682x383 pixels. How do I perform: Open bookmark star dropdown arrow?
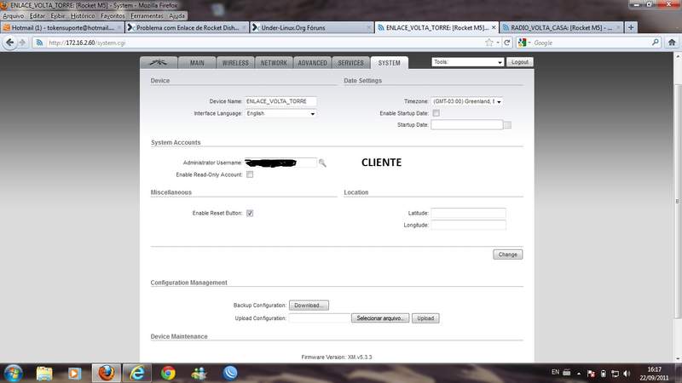(x=498, y=43)
